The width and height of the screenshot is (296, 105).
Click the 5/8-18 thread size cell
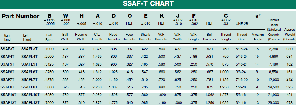point(242,95)
